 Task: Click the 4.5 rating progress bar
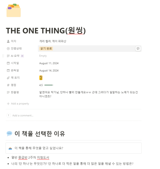pyautogui.click(x=49, y=85)
